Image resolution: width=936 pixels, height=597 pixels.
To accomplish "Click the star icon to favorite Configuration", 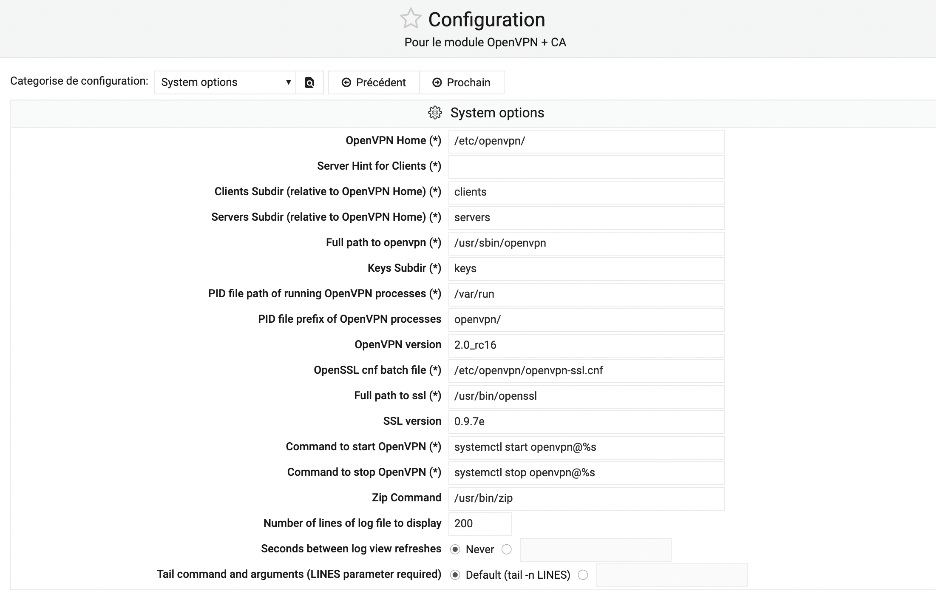I will (x=410, y=19).
